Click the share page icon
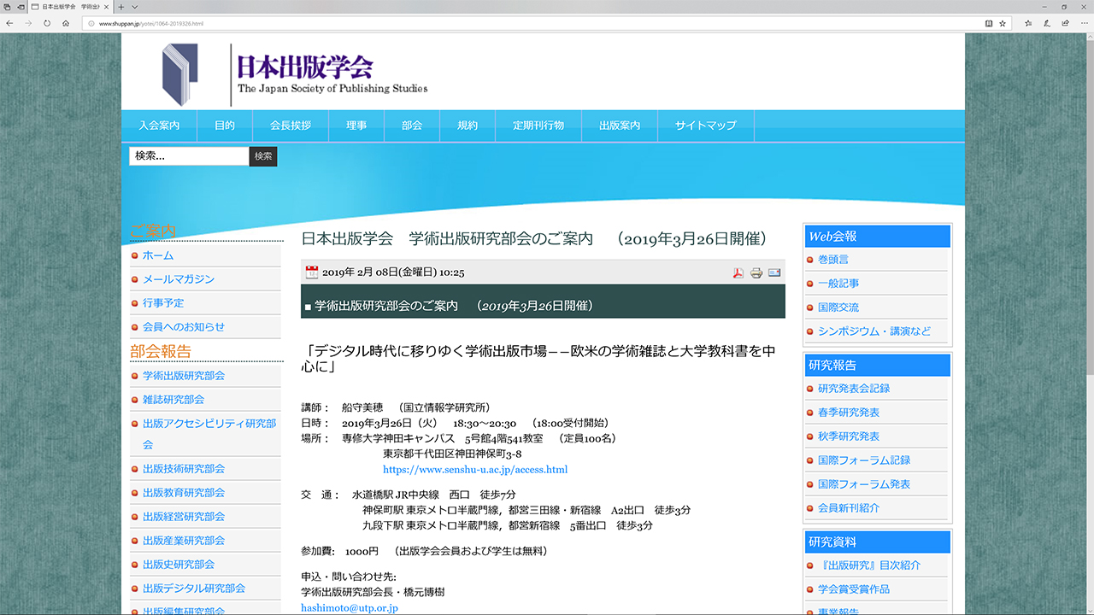Image resolution: width=1094 pixels, height=615 pixels. tap(1065, 23)
